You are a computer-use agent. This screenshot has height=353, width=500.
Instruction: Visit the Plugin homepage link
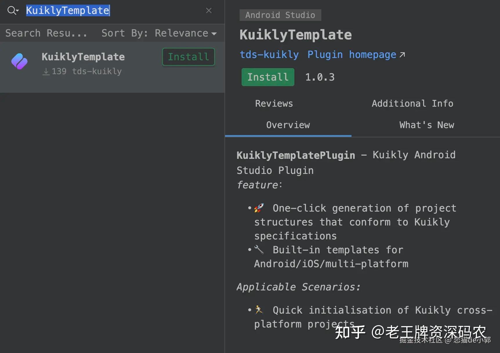point(351,54)
